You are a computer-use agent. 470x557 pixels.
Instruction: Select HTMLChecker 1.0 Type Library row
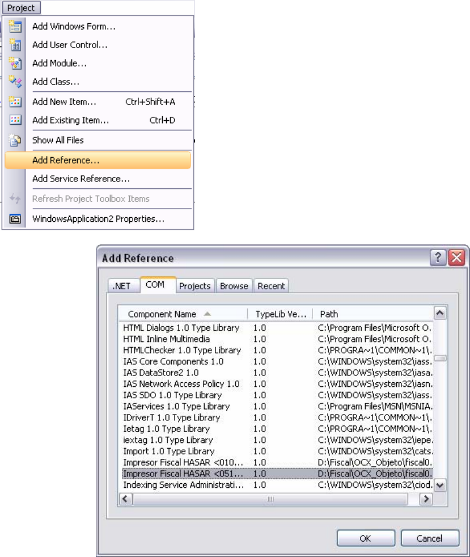[277, 351]
